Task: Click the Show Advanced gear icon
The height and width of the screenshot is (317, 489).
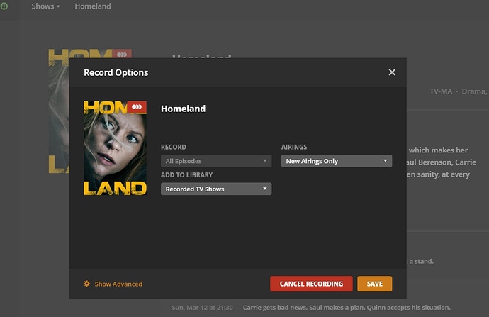Action: point(87,284)
